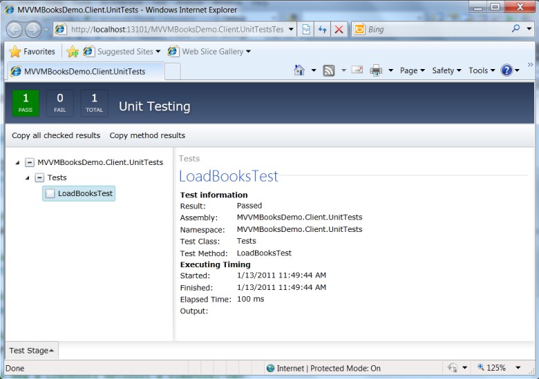The width and height of the screenshot is (539, 379).
Task: Expand the Test Stage panel
Action: (32, 351)
